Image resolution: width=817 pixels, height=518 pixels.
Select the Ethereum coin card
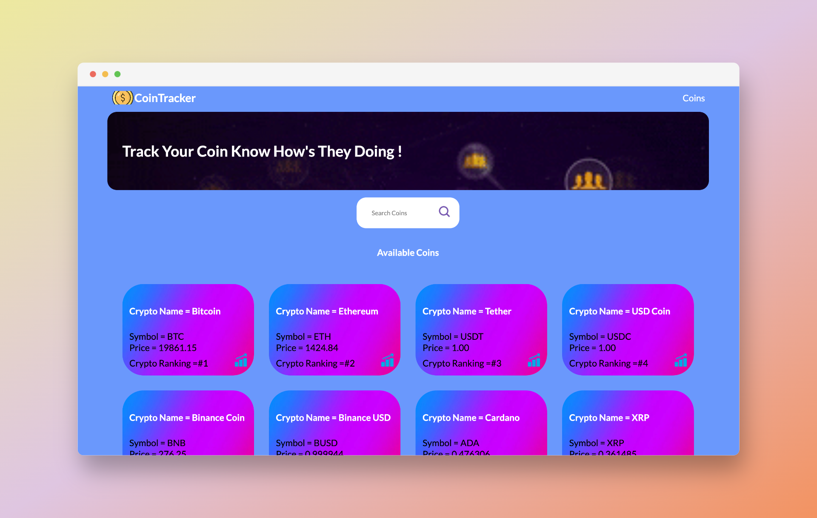[334, 330]
